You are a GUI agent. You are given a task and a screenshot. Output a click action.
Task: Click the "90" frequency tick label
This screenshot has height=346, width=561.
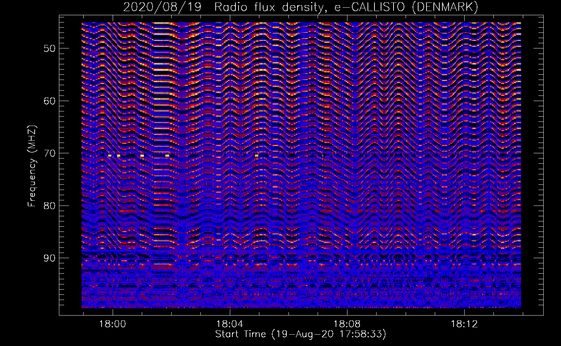coord(50,258)
